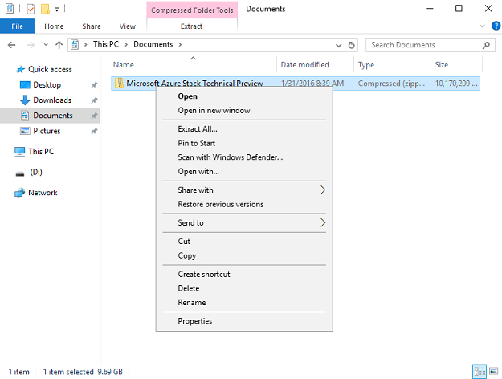Click the Back navigation arrow
Image resolution: width=502 pixels, height=379 pixels.
pos(11,45)
